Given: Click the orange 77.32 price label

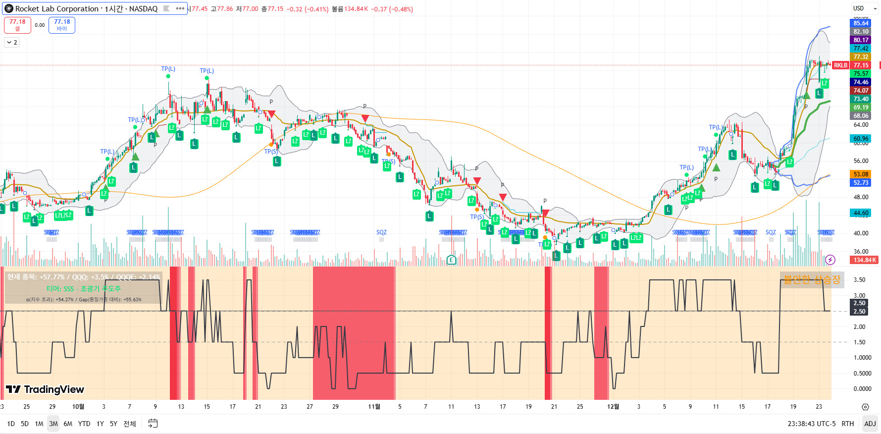Looking at the screenshot, I should point(861,57).
